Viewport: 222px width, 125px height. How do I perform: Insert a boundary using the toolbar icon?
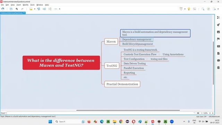point(44,9)
